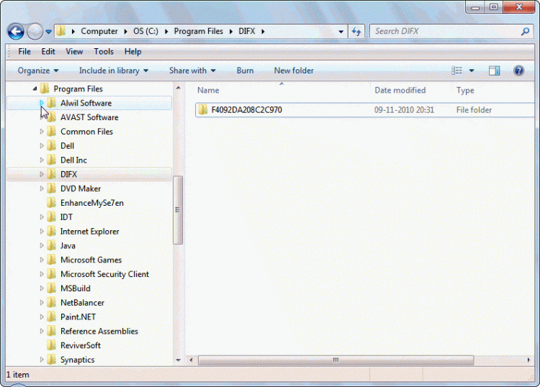Open the Edit menu
The width and height of the screenshot is (540, 387).
(x=48, y=52)
